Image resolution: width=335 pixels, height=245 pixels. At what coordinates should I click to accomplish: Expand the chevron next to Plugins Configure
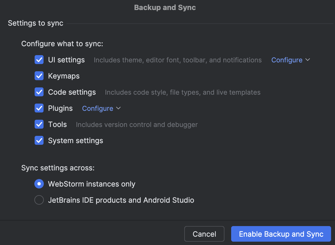point(118,108)
